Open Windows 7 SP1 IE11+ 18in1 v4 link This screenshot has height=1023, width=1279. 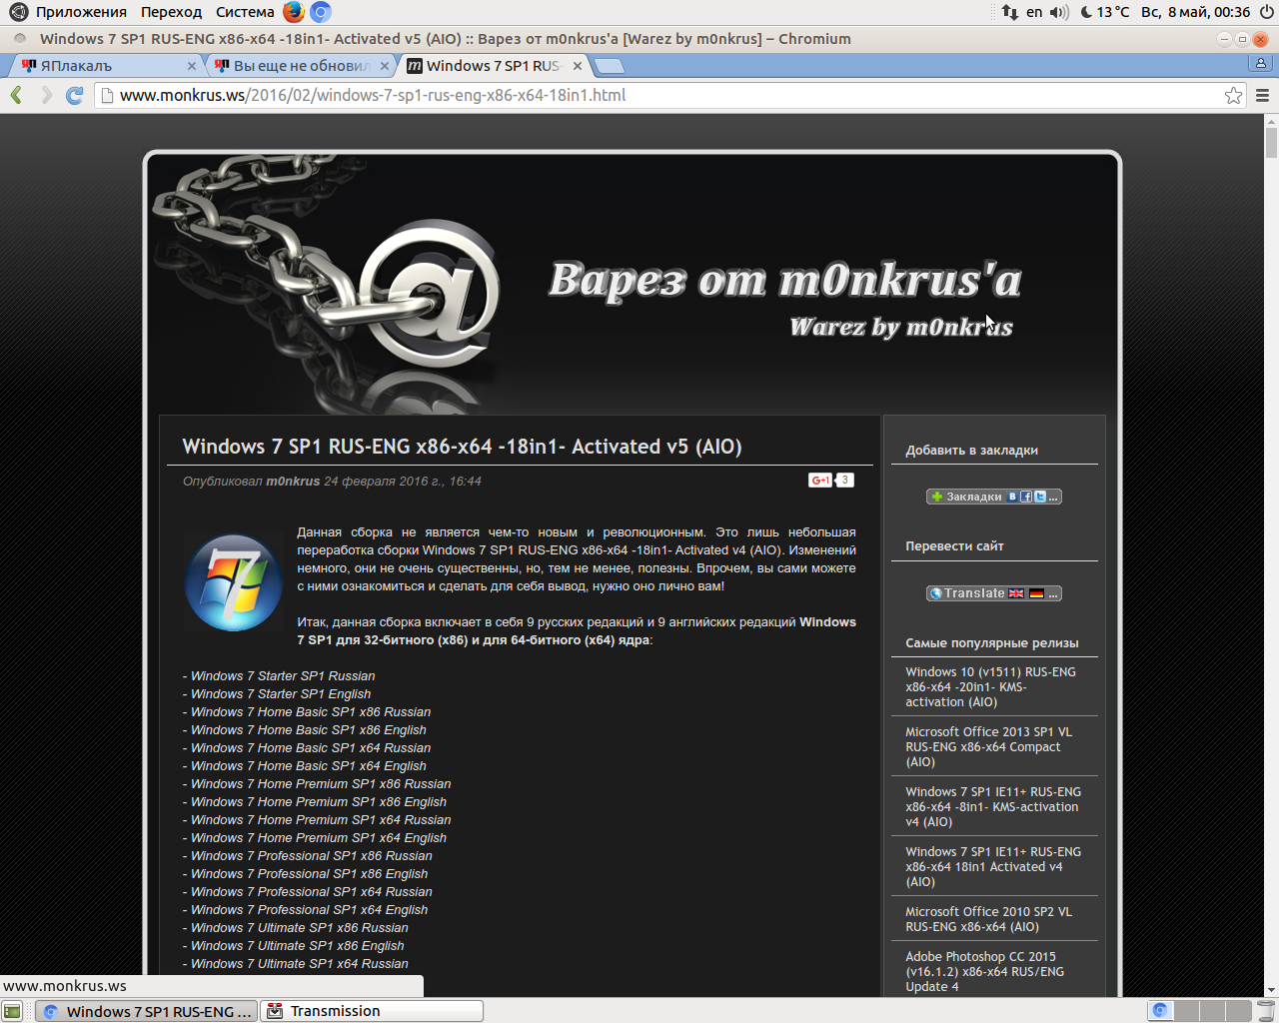(x=993, y=866)
